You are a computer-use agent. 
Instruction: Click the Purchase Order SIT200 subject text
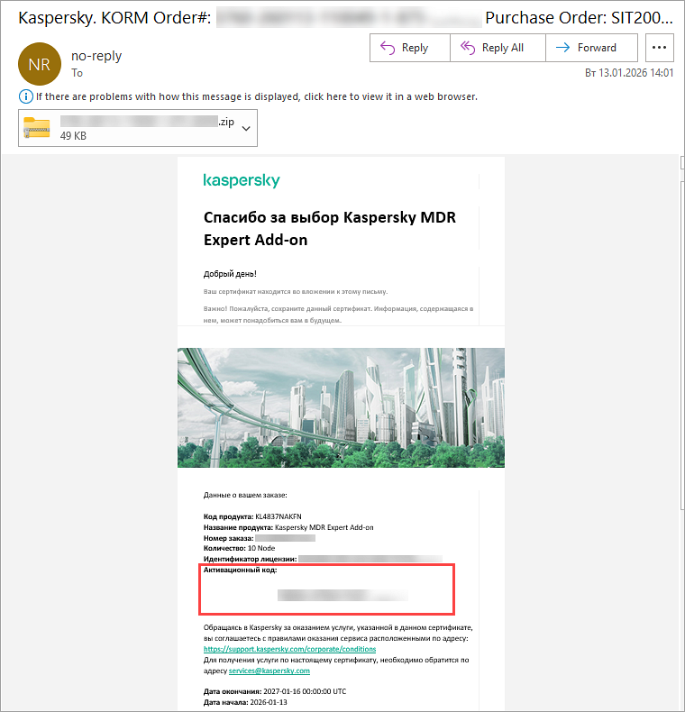[580, 18]
